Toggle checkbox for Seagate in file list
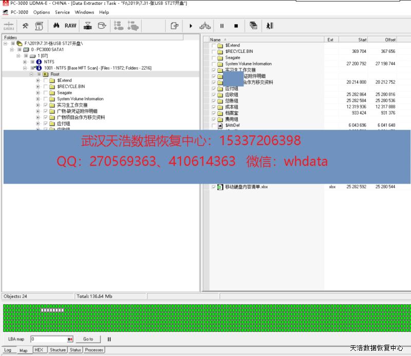Image resolution: width=411 pixels, height=356 pixels. (214, 58)
